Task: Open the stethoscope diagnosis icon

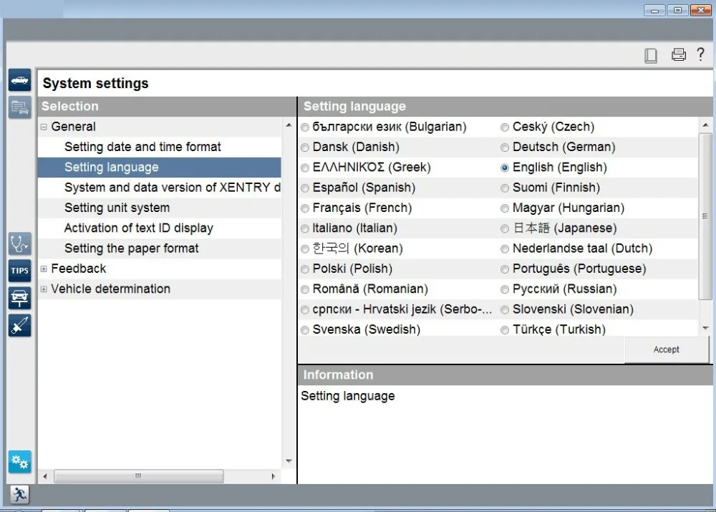Action: (x=19, y=243)
